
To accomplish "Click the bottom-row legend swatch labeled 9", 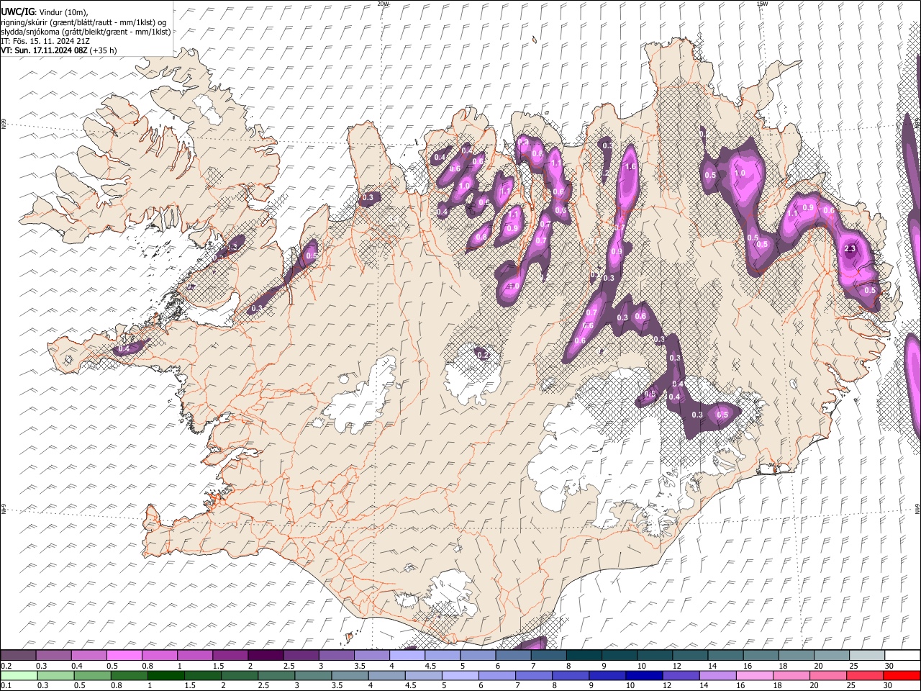I will 607,675.
